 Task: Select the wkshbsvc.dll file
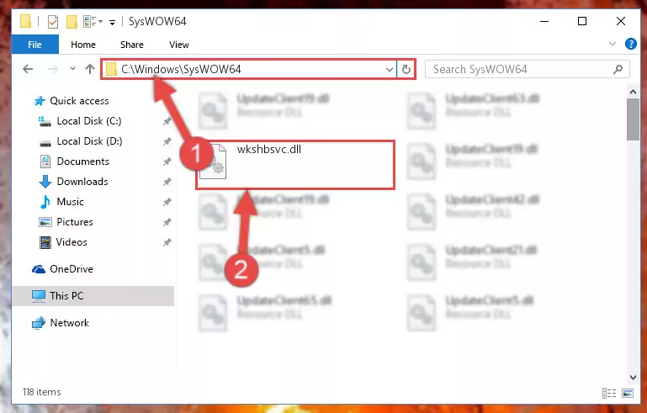tap(295, 165)
